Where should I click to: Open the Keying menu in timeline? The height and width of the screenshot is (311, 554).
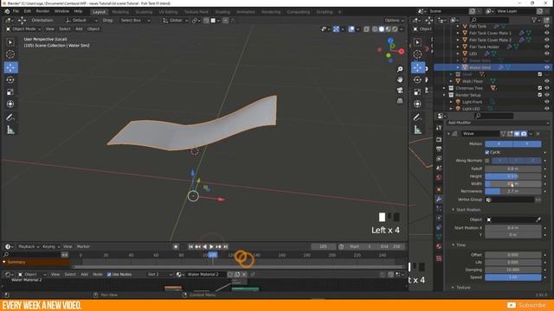click(51, 247)
